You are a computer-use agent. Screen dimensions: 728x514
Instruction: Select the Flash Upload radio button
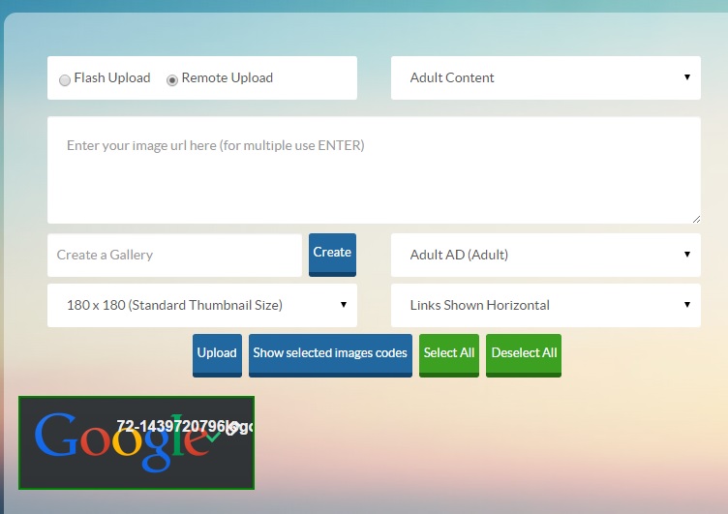65,79
